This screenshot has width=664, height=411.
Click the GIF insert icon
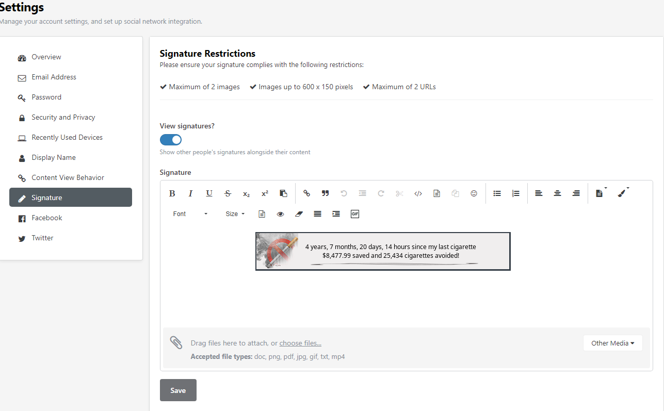(x=355, y=213)
